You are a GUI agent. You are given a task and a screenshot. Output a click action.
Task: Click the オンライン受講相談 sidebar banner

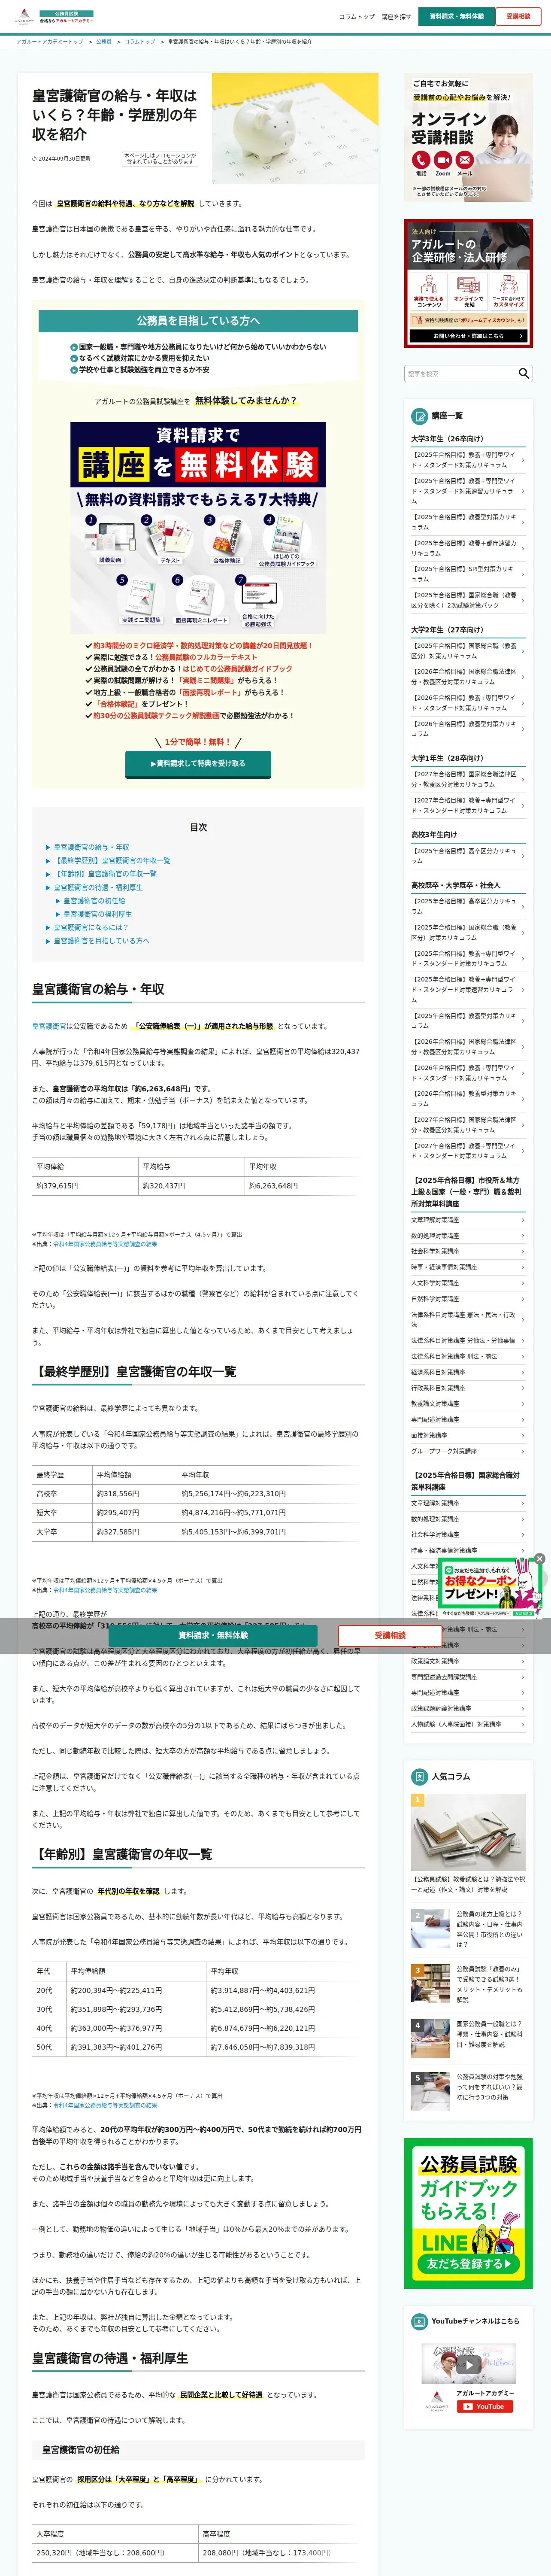[468, 137]
